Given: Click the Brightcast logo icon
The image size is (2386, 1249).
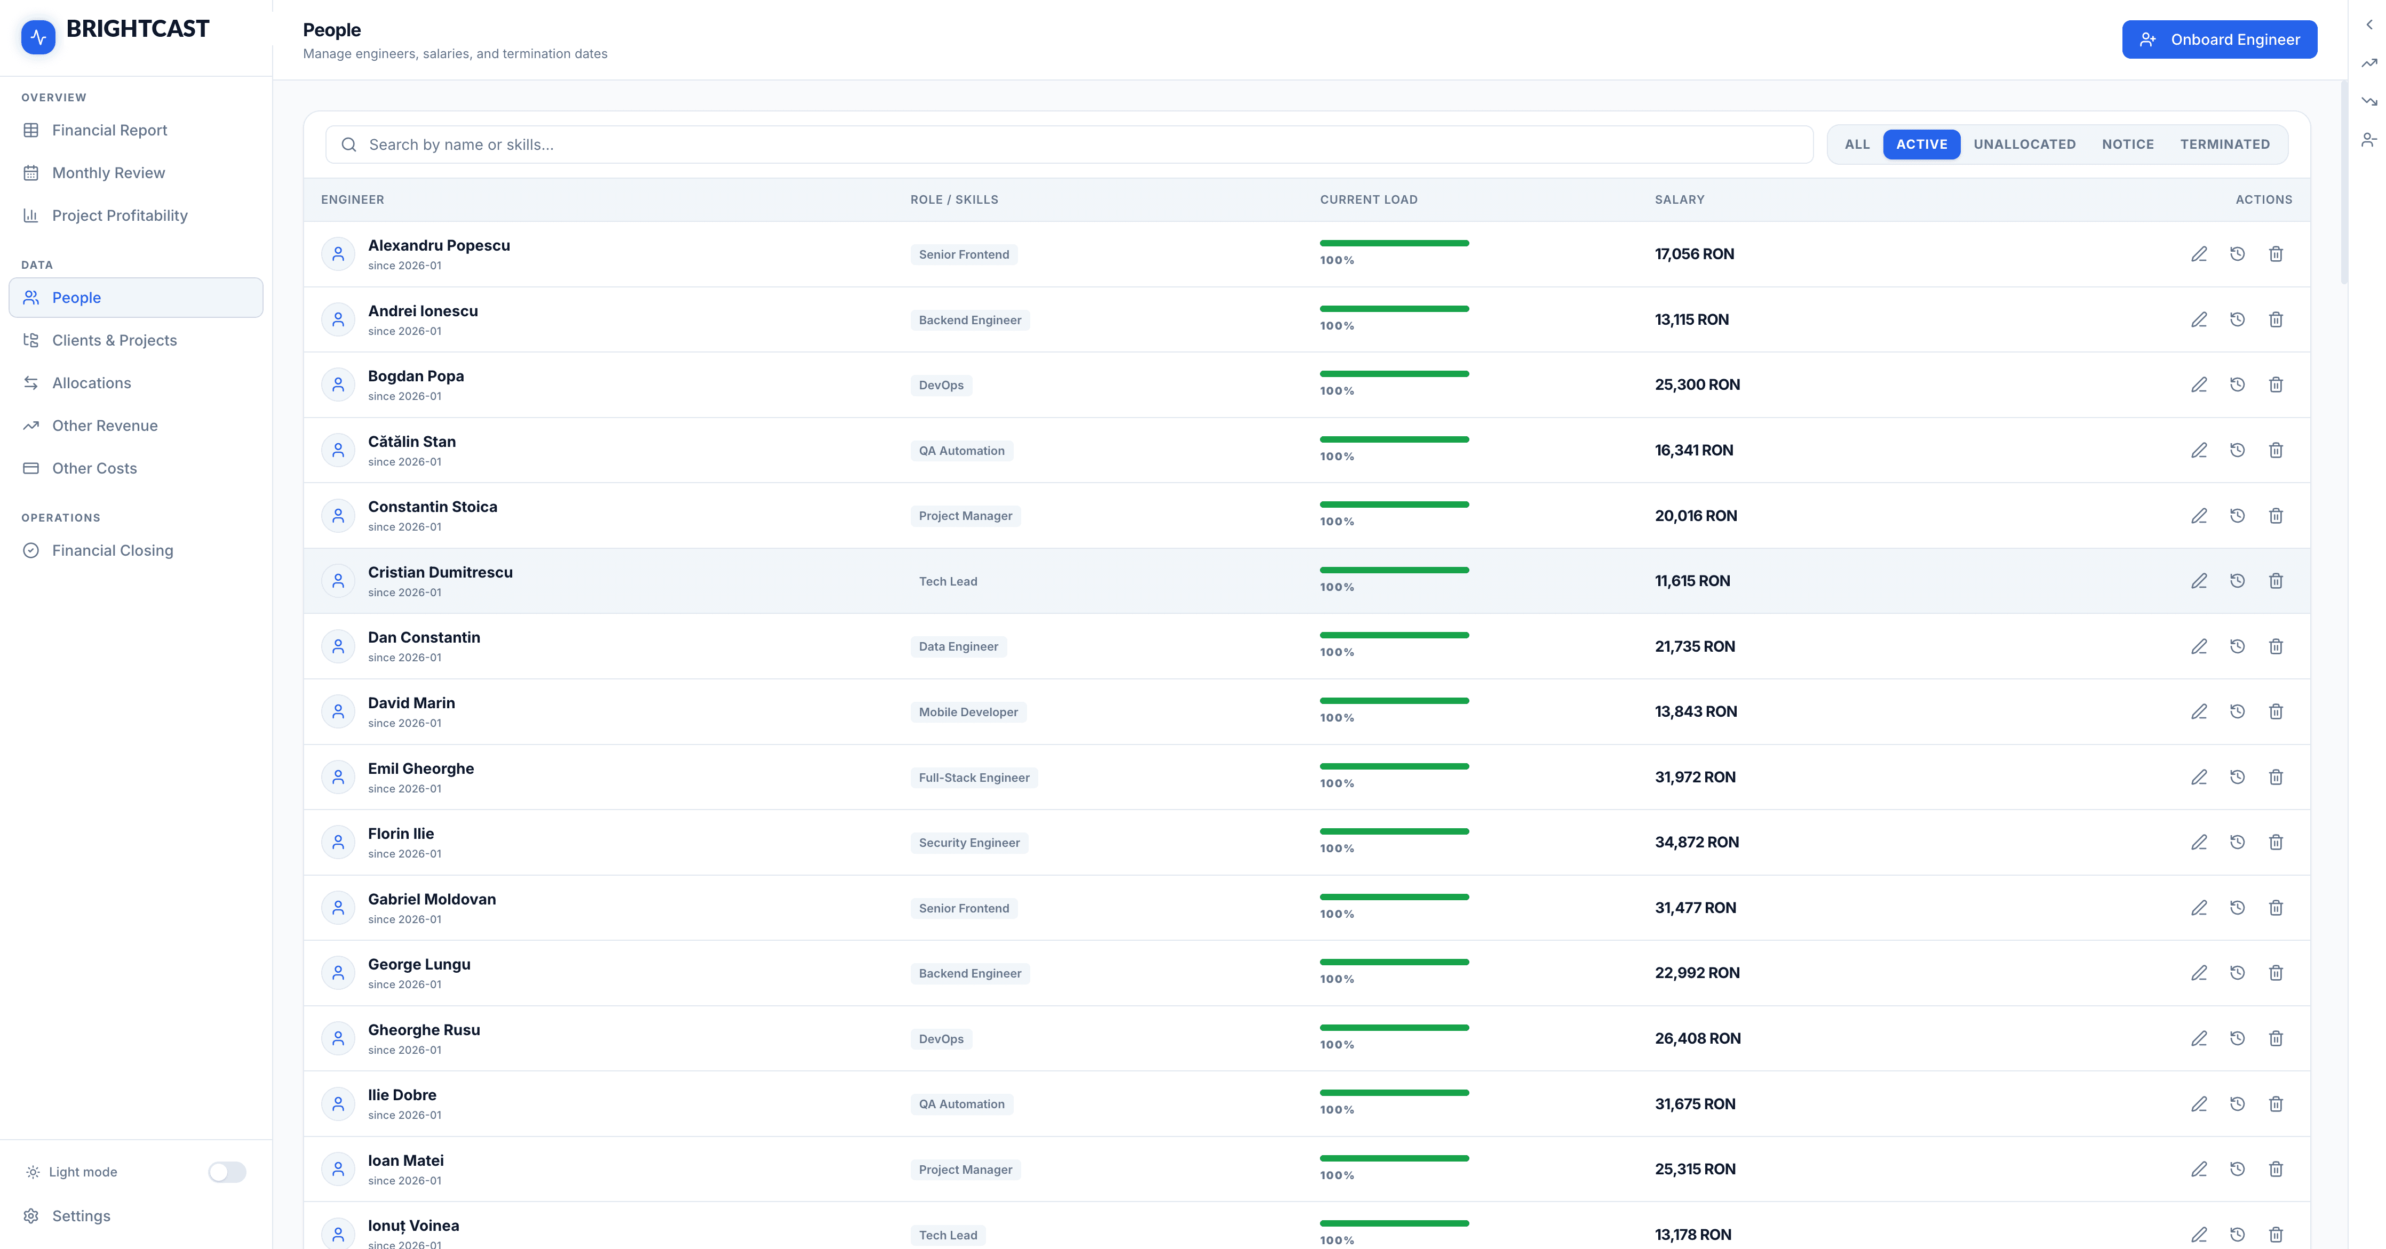Looking at the screenshot, I should 38,37.
